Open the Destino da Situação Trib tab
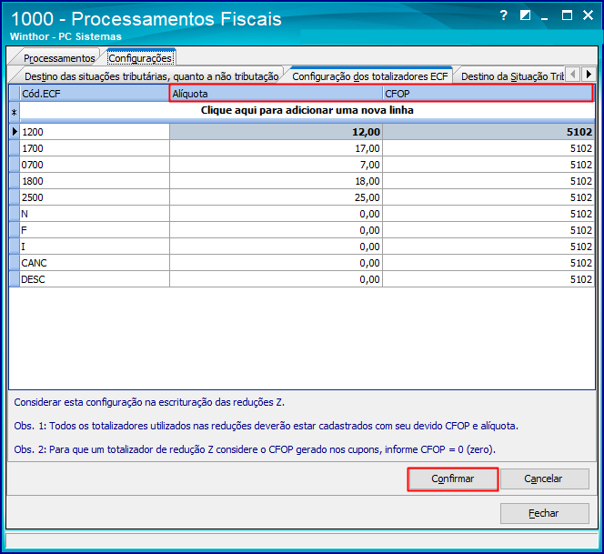The width and height of the screenshot is (604, 554). pos(512,76)
